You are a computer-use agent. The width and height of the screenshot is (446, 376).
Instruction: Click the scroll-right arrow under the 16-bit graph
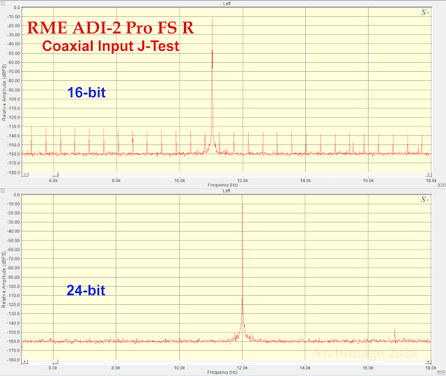[x=428, y=174]
